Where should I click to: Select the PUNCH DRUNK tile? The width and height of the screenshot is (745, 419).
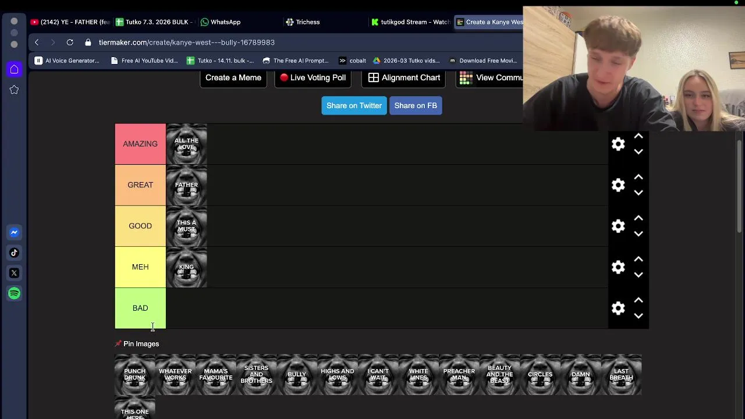click(x=134, y=375)
